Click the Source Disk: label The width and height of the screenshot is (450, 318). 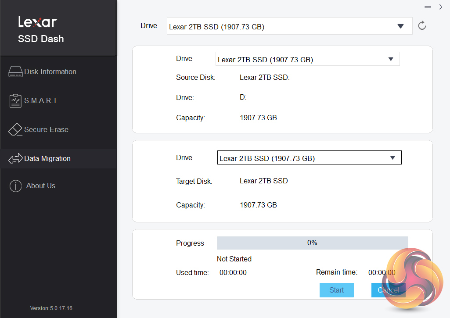(x=196, y=78)
